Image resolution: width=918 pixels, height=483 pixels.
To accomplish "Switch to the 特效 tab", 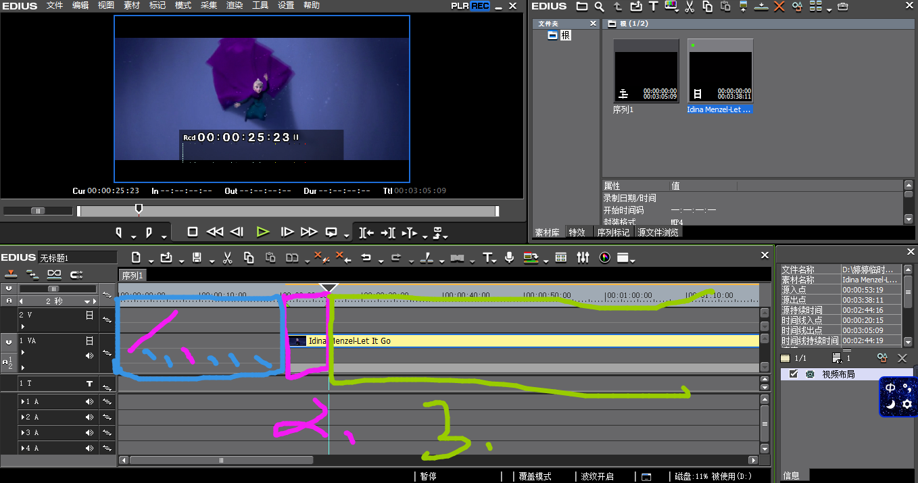I will point(577,232).
